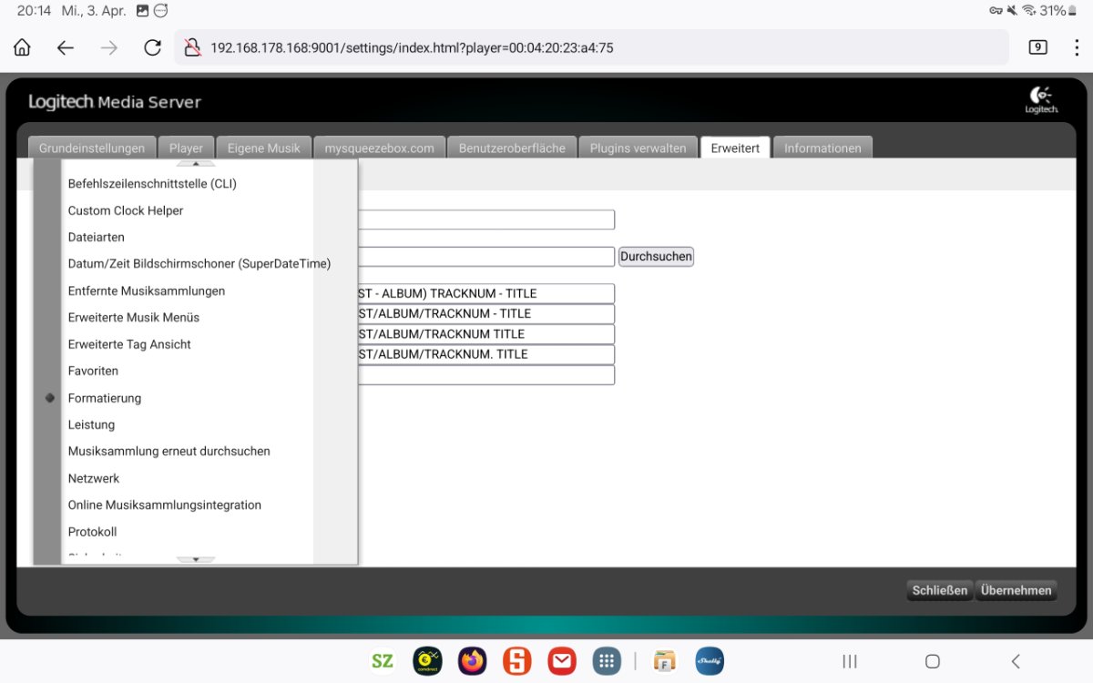Open the tab switcher showing 9 tabs
Image resolution: width=1093 pixels, height=683 pixels.
click(x=1037, y=48)
